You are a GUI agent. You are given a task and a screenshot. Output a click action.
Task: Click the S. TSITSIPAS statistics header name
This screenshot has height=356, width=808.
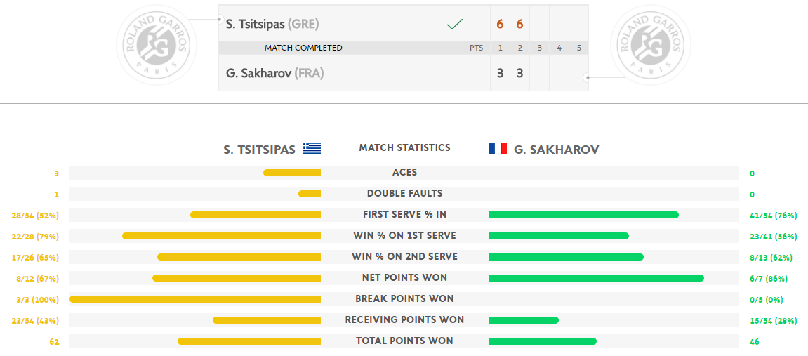click(x=260, y=150)
